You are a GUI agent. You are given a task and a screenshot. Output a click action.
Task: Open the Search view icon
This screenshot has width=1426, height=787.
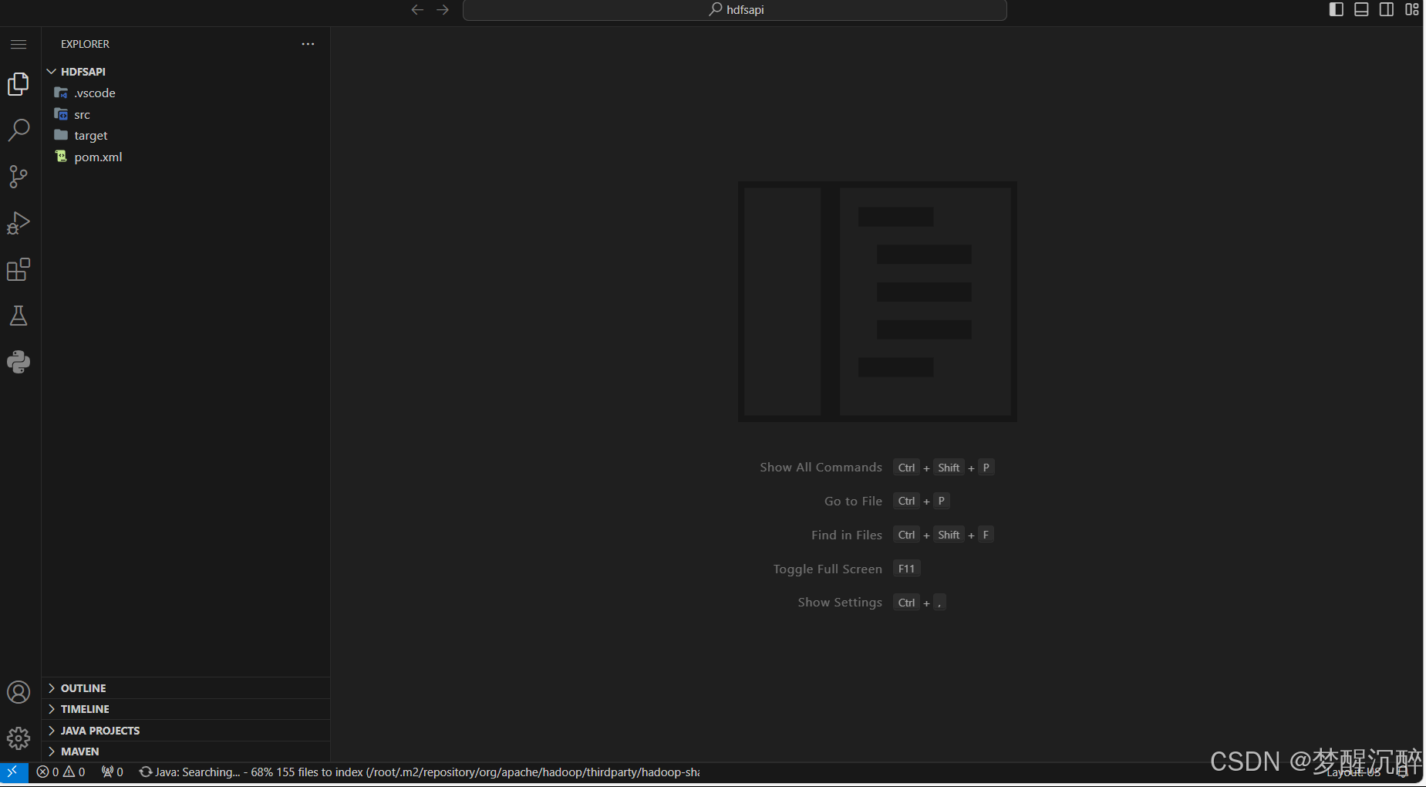pos(19,130)
